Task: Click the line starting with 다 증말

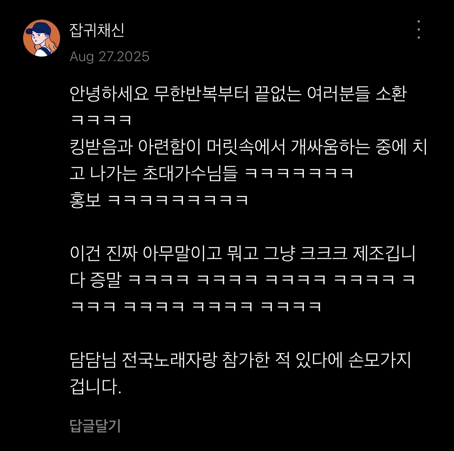Action: click(x=243, y=280)
